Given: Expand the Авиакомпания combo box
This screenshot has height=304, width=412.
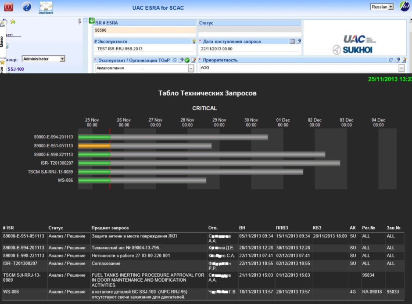Looking at the screenshot, I should click(x=190, y=69).
